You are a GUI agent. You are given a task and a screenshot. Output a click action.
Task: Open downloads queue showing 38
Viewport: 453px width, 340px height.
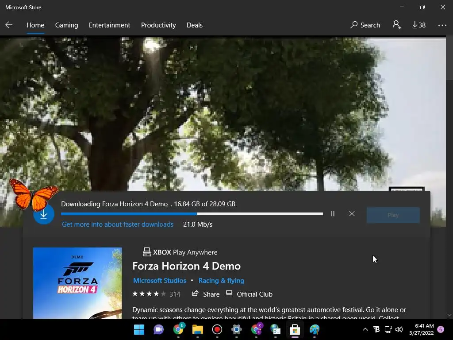(x=419, y=25)
